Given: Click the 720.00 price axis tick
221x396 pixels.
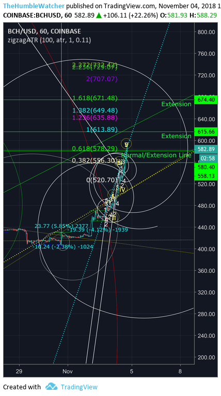Looking at the screenshot, I should coord(207,75).
